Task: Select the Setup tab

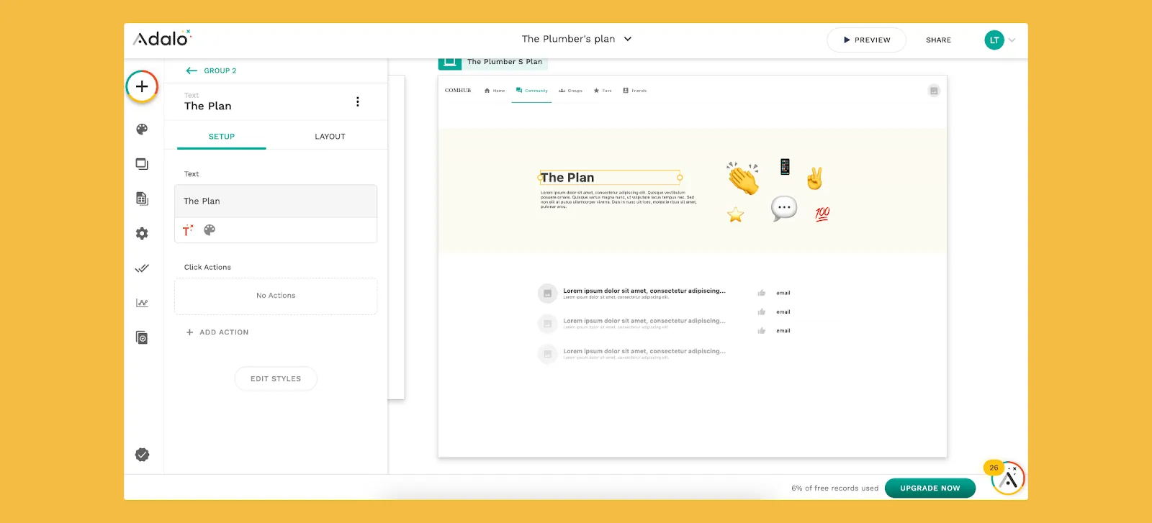Action: [x=222, y=137]
